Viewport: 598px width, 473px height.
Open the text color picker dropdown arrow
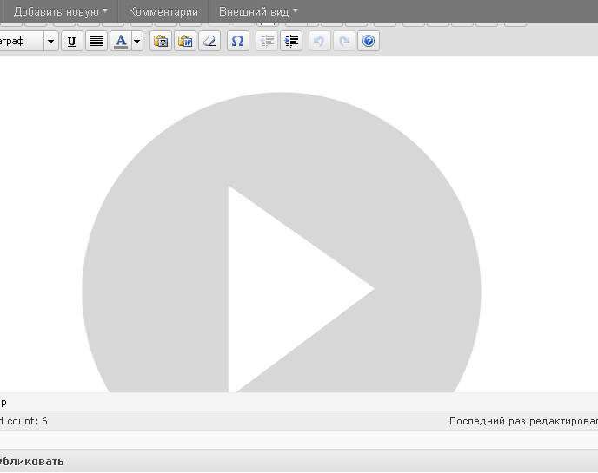click(x=137, y=41)
